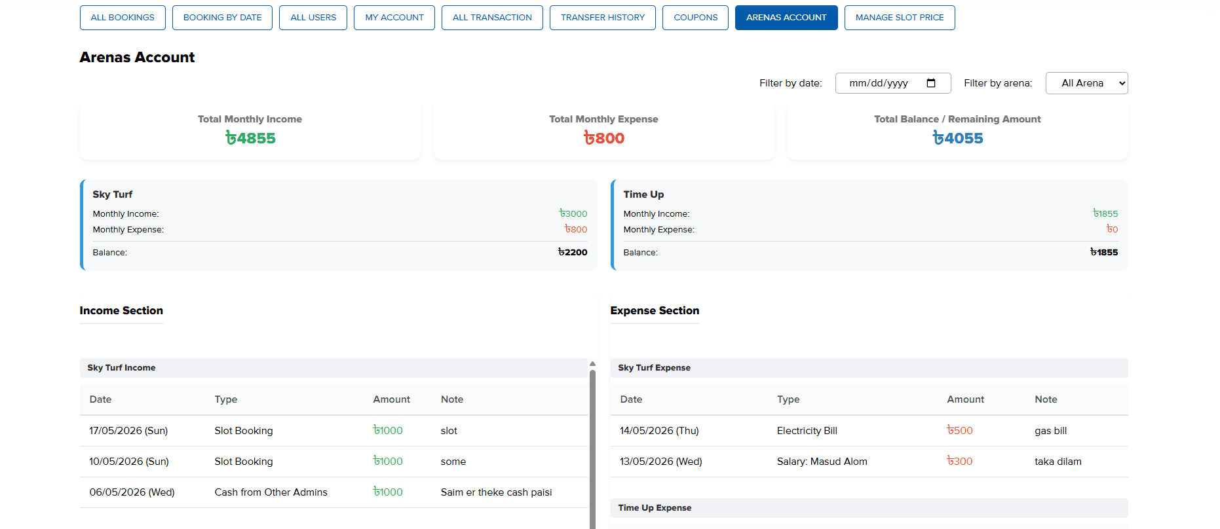Go to My Account tab

coord(394,18)
